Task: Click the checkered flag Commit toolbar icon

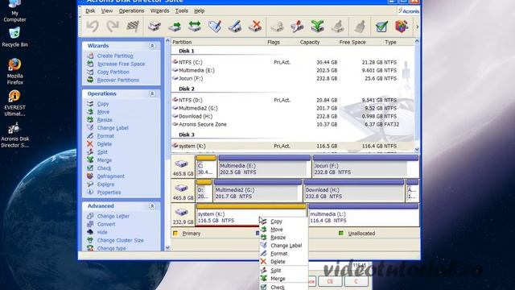Action: tap(133, 27)
